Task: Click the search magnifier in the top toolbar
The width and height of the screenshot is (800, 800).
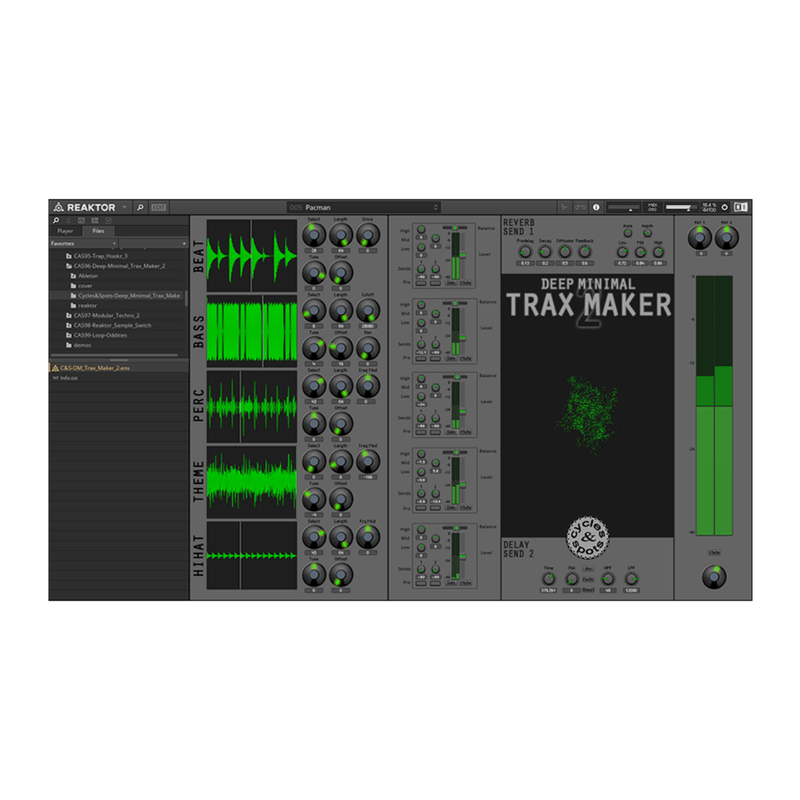Action: pyautogui.click(x=140, y=207)
